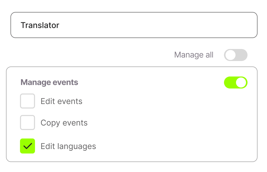Check the Edit events checkbox
267x172 pixels.
27,101
